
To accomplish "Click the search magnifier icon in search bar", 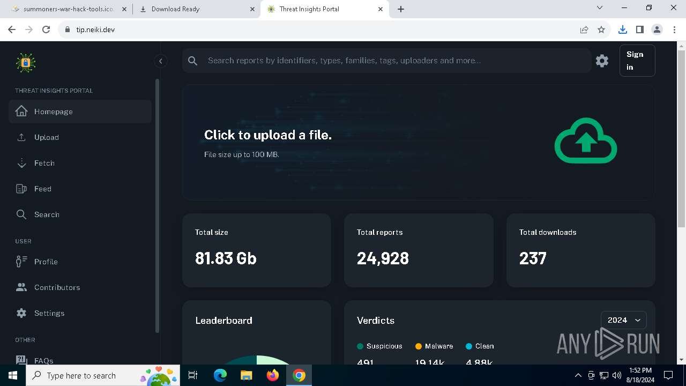I will (x=193, y=61).
